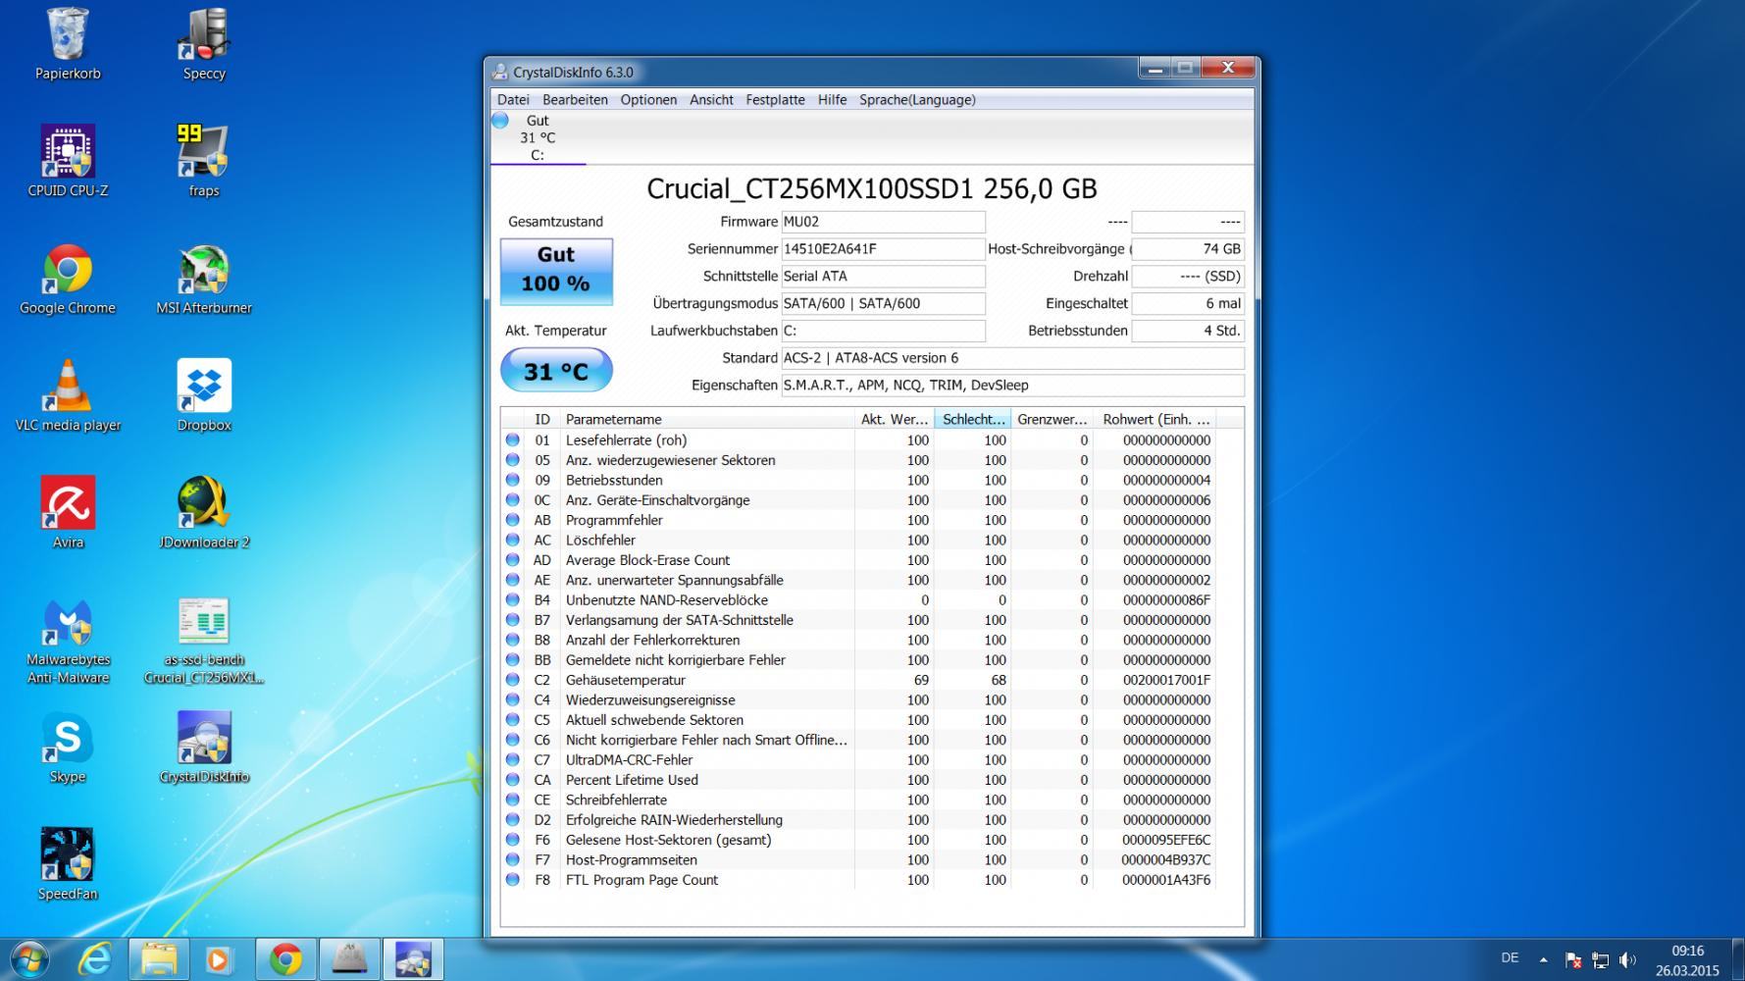Click the CrystalDiskInfo taskbar button

[413, 958]
